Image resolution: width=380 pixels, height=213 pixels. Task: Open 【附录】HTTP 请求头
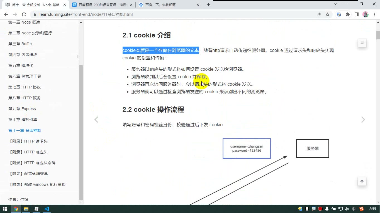point(28,141)
